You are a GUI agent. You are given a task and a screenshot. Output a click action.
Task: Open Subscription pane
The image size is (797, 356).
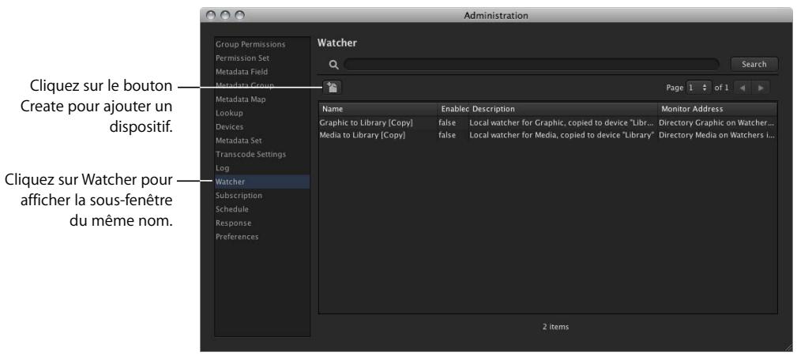pos(239,195)
